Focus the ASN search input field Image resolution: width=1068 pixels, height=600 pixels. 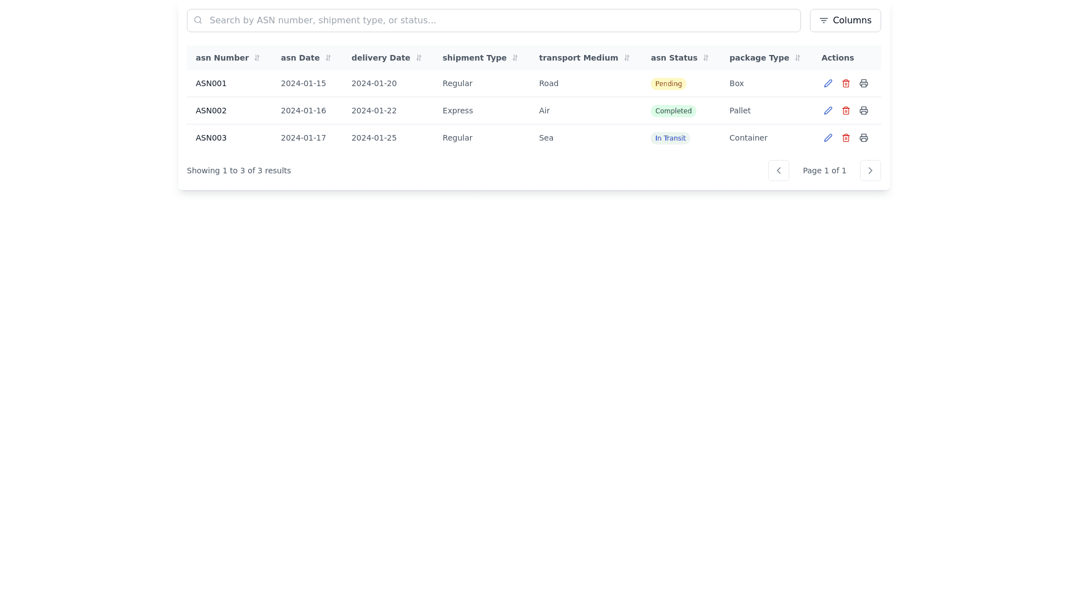click(493, 21)
